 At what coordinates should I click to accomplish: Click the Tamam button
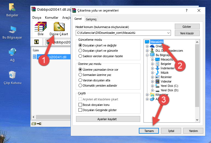click(x=149, y=131)
